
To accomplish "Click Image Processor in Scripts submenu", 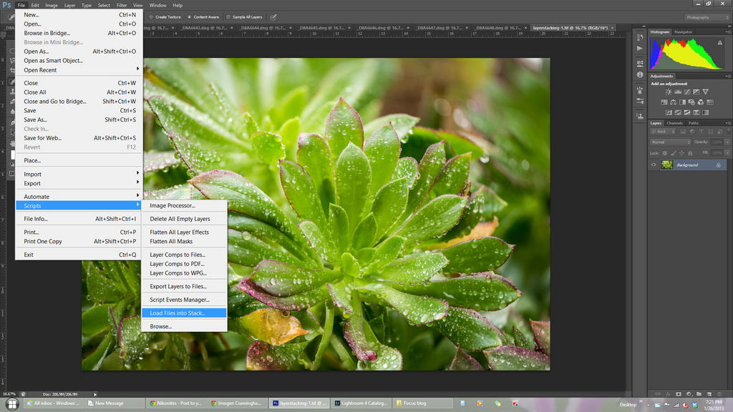I will (x=173, y=206).
